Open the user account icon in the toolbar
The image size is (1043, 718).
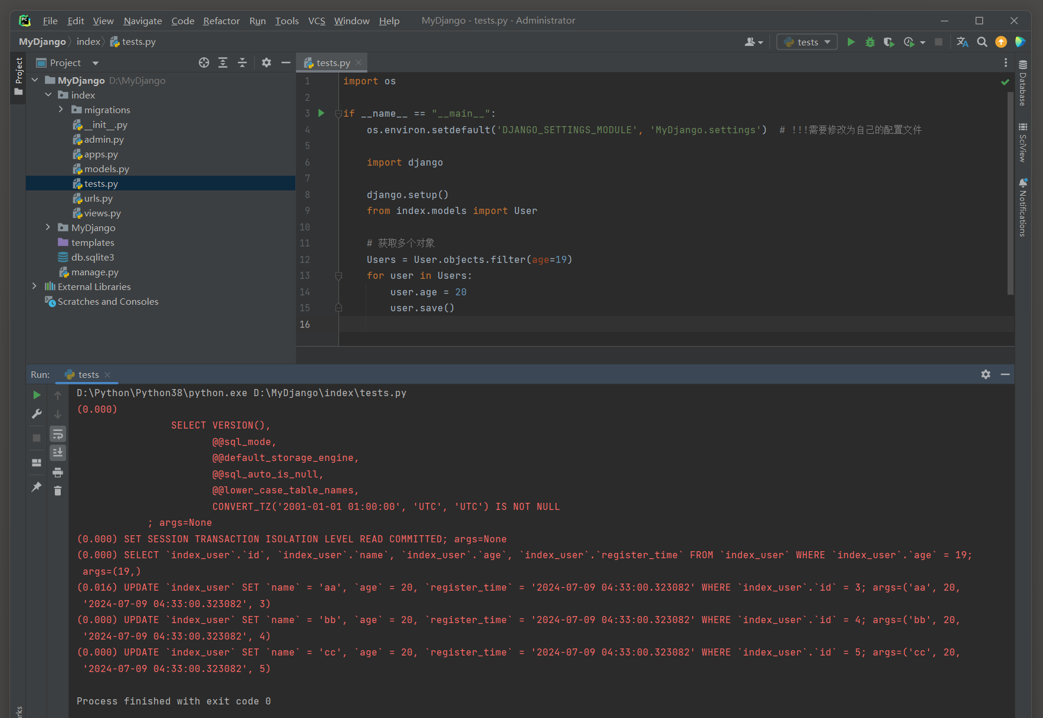(754, 42)
